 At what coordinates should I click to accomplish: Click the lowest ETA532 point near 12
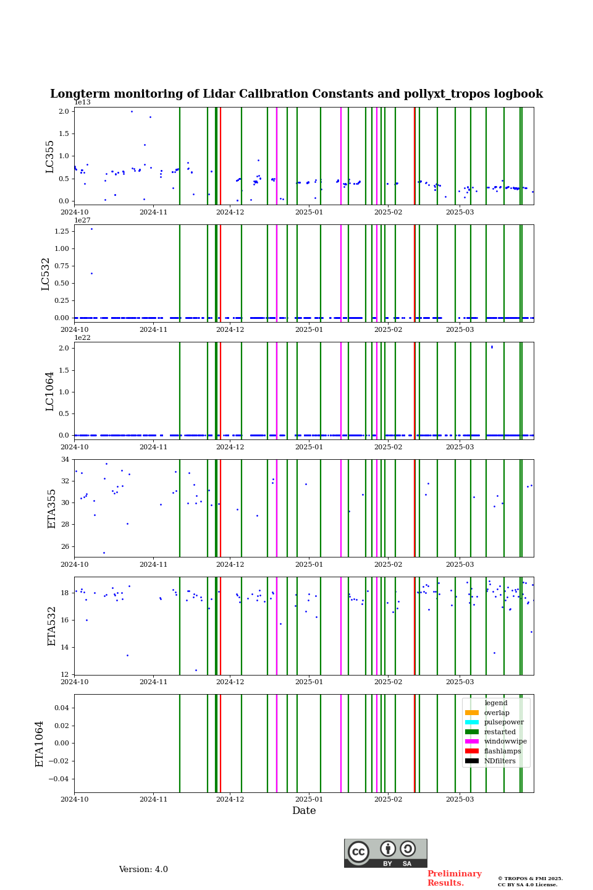click(x=196, y=670)
